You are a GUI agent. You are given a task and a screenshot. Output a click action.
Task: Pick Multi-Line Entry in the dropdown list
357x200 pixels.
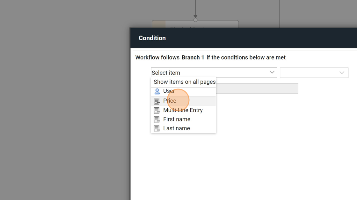pyautogui.click(x=183, y=110)
